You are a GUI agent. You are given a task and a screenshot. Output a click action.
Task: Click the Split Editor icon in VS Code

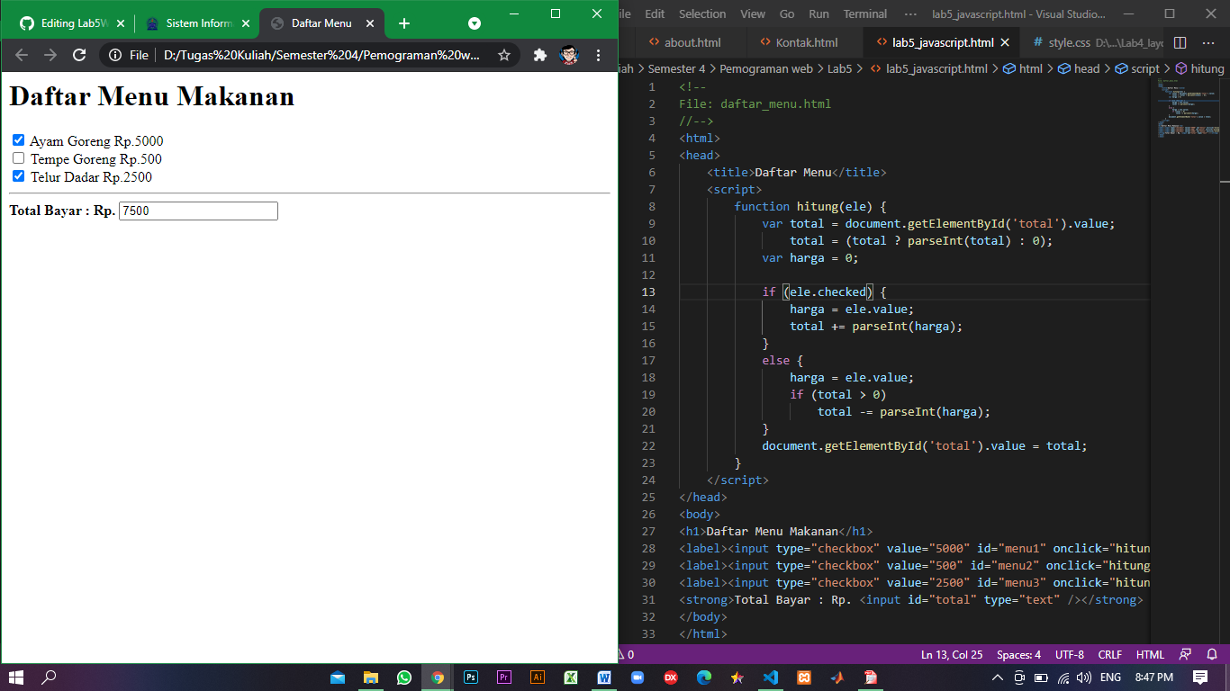[1180, 42]
